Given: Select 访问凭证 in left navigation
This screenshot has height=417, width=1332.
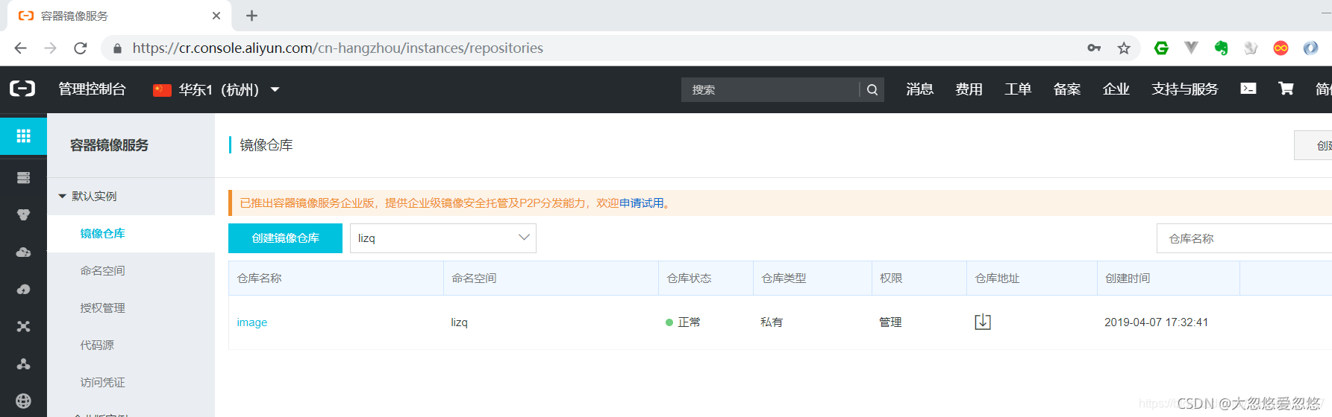Looking at the screenshot, I should click(102, 383).
